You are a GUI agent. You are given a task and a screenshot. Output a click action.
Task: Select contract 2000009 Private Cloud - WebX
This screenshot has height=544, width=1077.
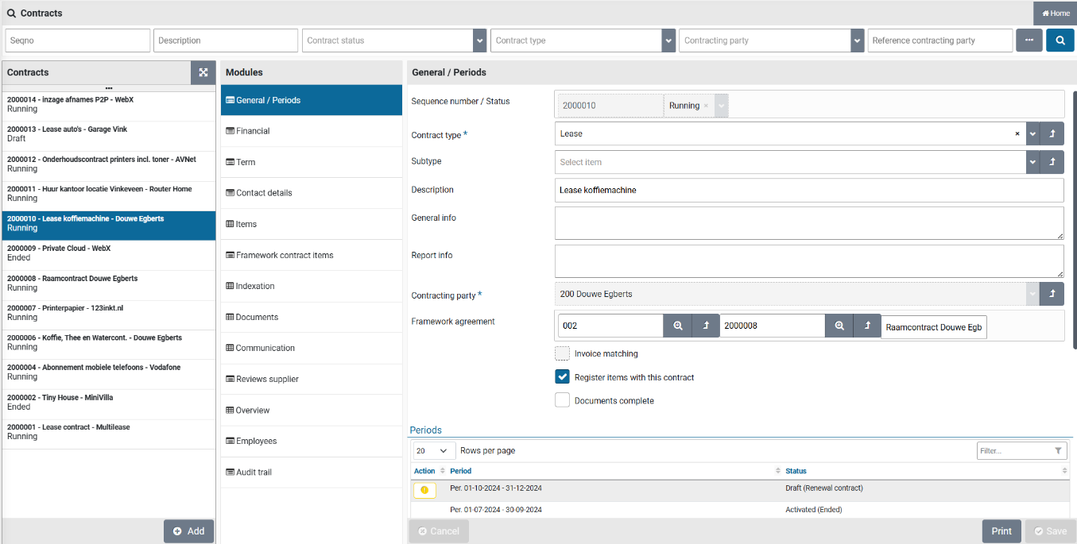pos(108,253)
